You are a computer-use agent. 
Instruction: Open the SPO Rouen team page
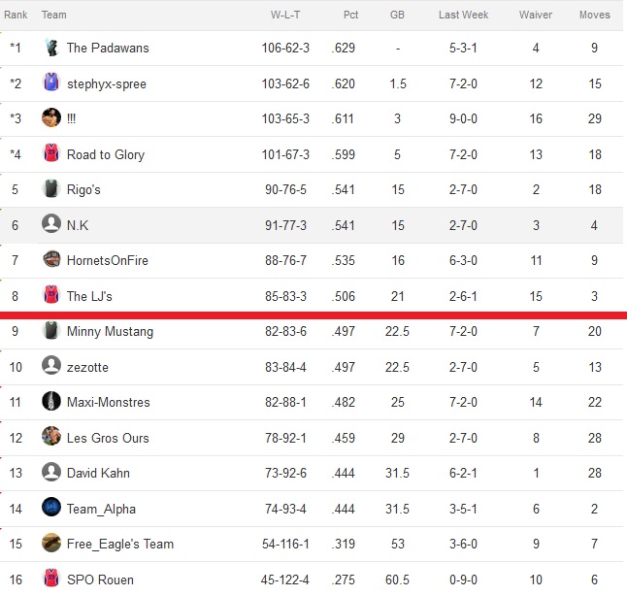tap(100, 579)
